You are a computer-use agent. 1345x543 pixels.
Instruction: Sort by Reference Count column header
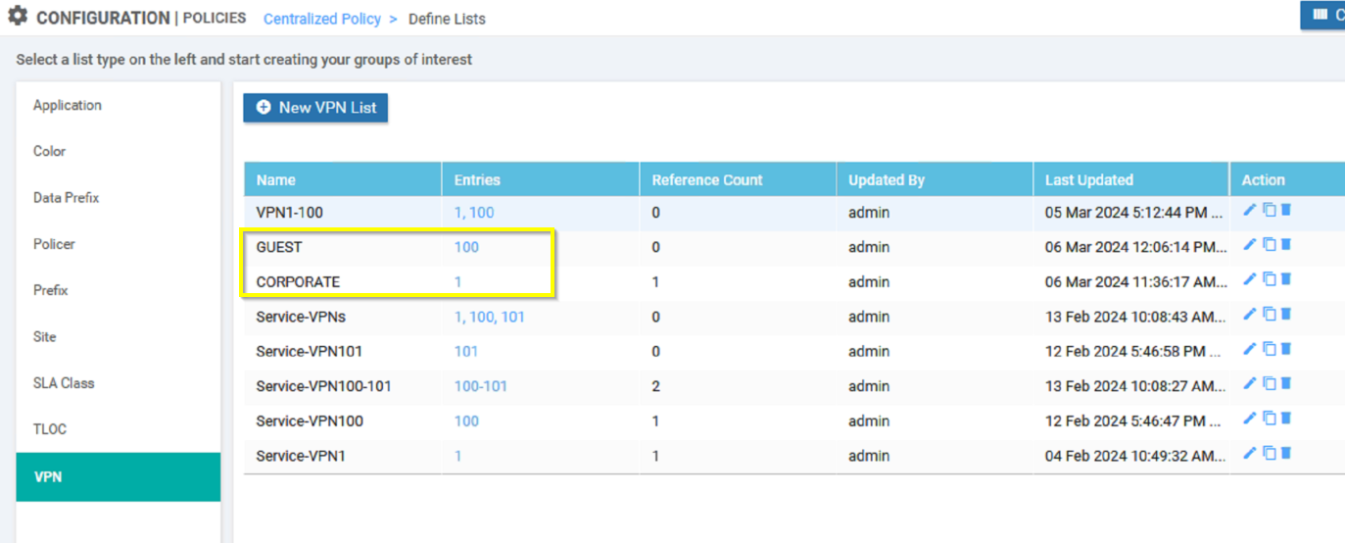pyautogui.click(x=738, y=179)
